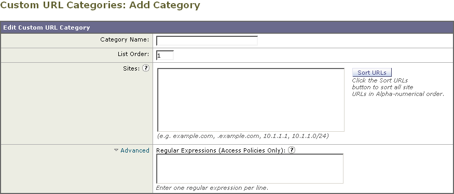Click inside the Regular Expressions text area

click(250, 169)
